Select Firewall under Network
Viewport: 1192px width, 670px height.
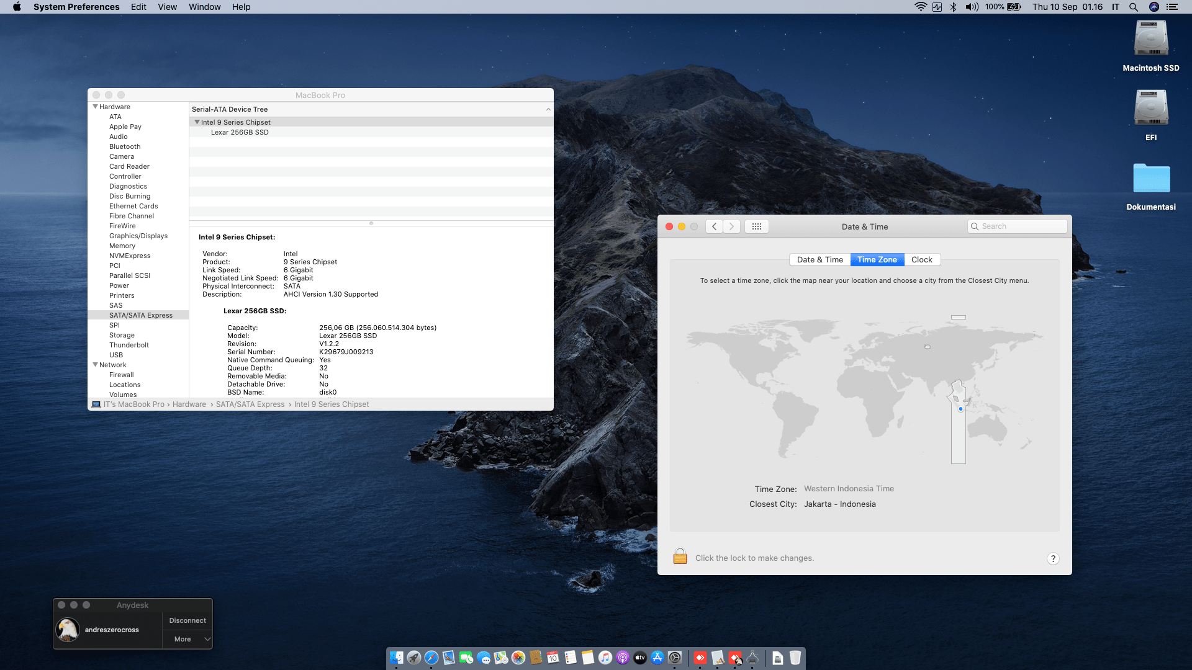[122, 375]
